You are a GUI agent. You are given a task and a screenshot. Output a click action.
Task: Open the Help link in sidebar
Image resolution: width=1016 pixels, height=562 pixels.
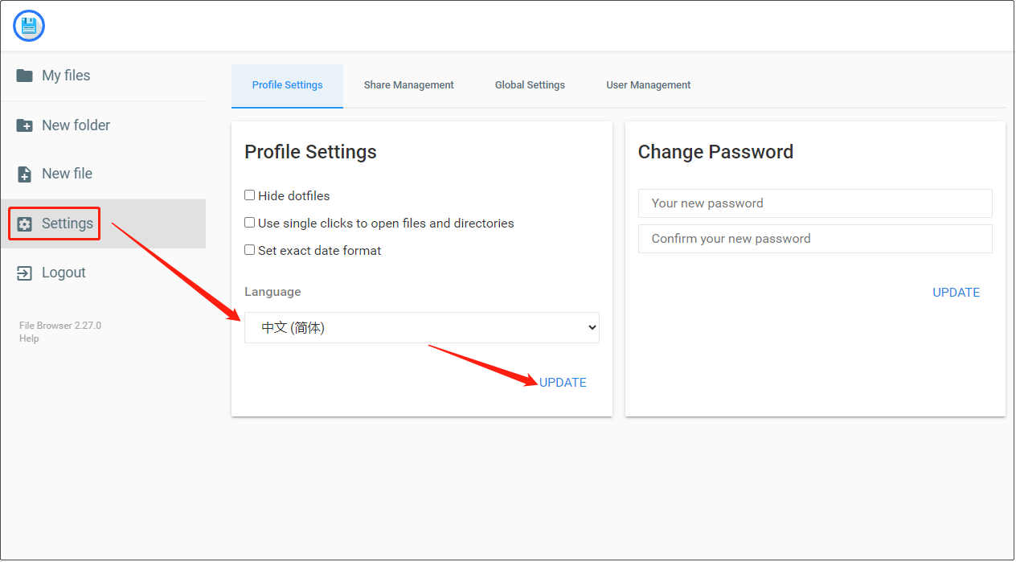pos(29,338)
